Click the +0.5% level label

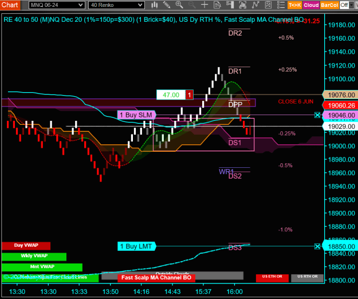[286, 38]
